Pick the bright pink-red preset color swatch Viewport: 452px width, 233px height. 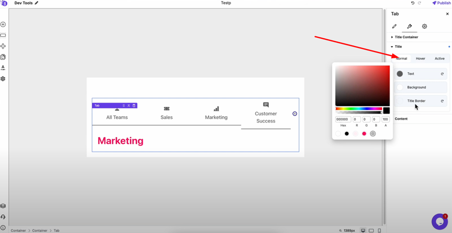coord(364,133)
